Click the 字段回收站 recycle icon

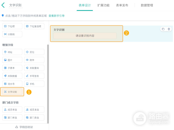coord(17,127)
